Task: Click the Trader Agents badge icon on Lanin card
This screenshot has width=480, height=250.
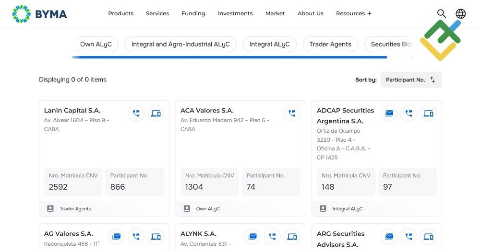Action: (50, 209)
